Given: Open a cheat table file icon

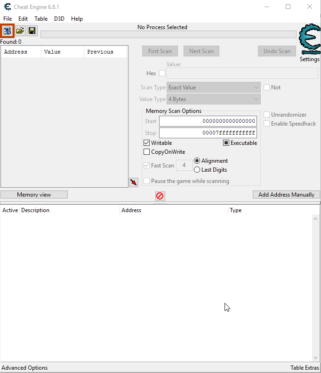Looking at the screenshot, I should pyautogui.click(x=20, y=31).
